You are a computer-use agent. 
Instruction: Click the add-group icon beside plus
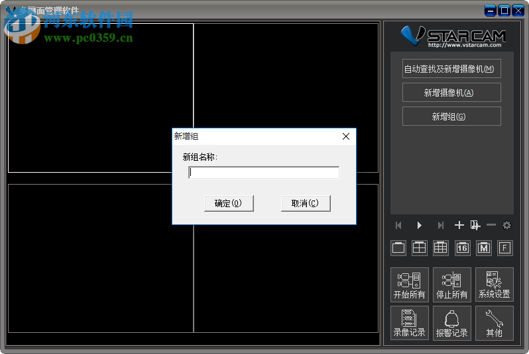475,225
